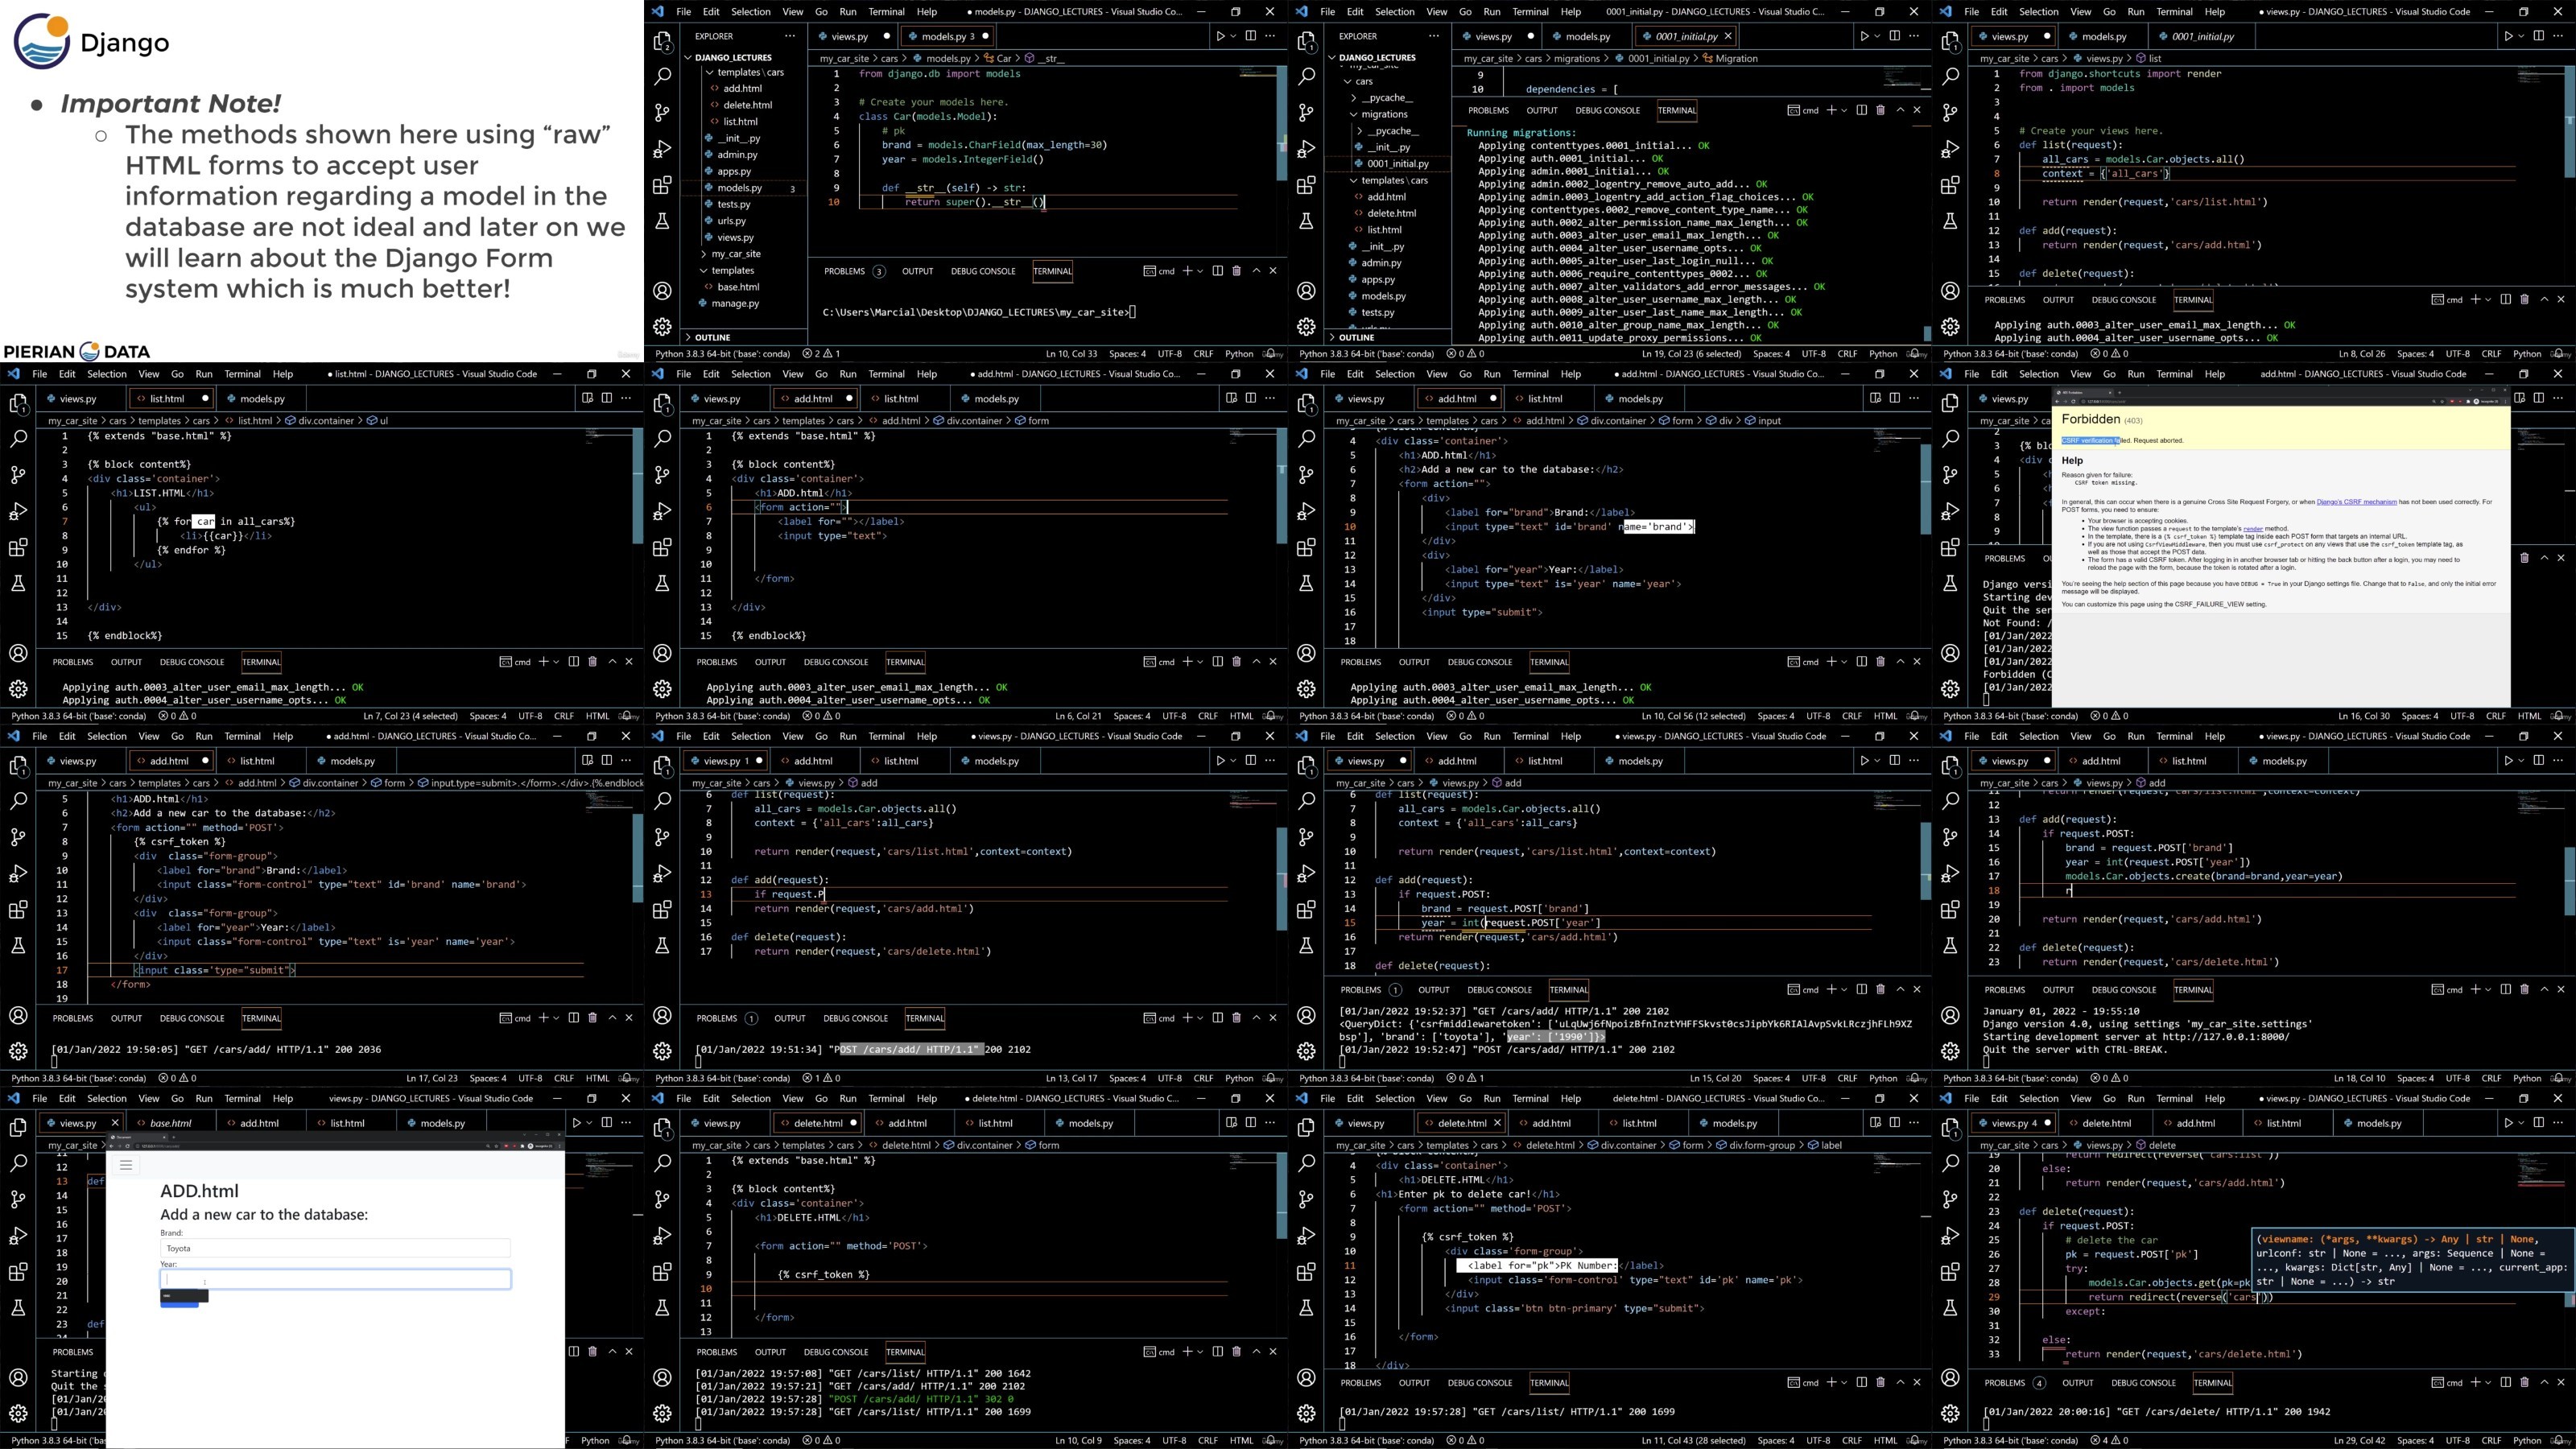
Task: Click Kill Terminal trash icon in models.py titled window
Action: tap(1236, 271)
